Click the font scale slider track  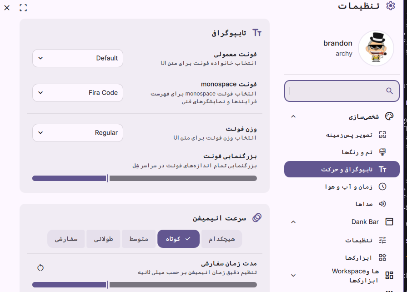[x=182, y=178]
